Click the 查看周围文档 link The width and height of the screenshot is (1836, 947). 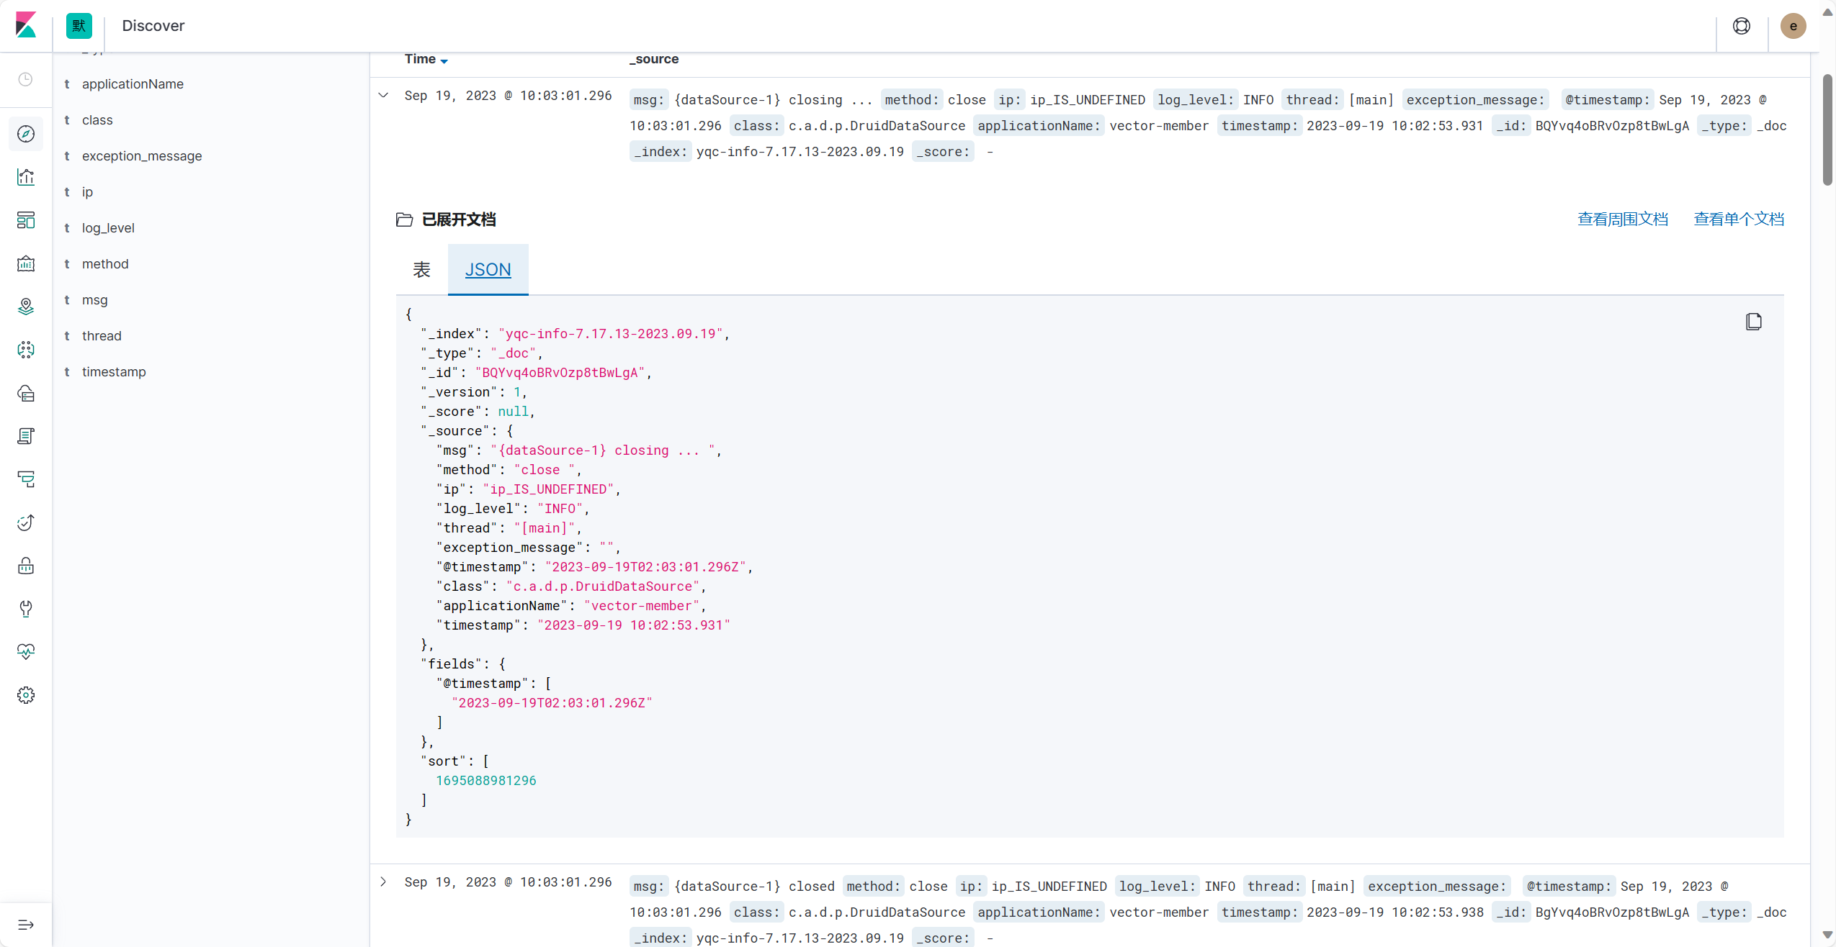point(1622,219)
